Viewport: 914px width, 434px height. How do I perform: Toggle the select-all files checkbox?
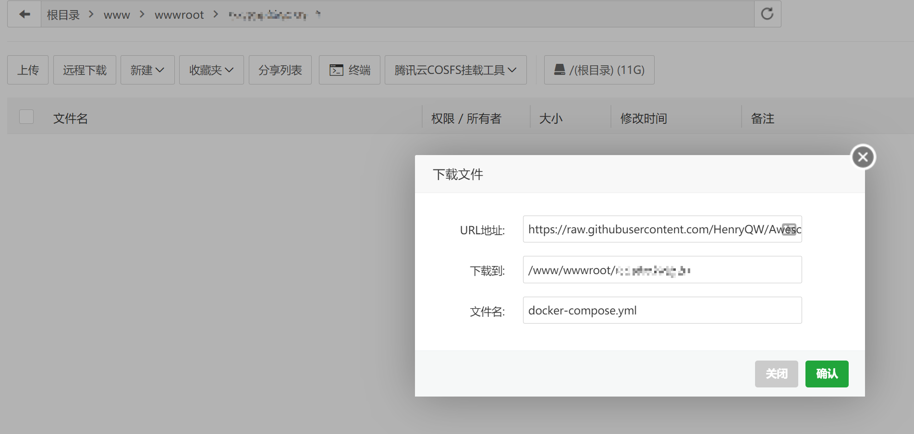26,117
